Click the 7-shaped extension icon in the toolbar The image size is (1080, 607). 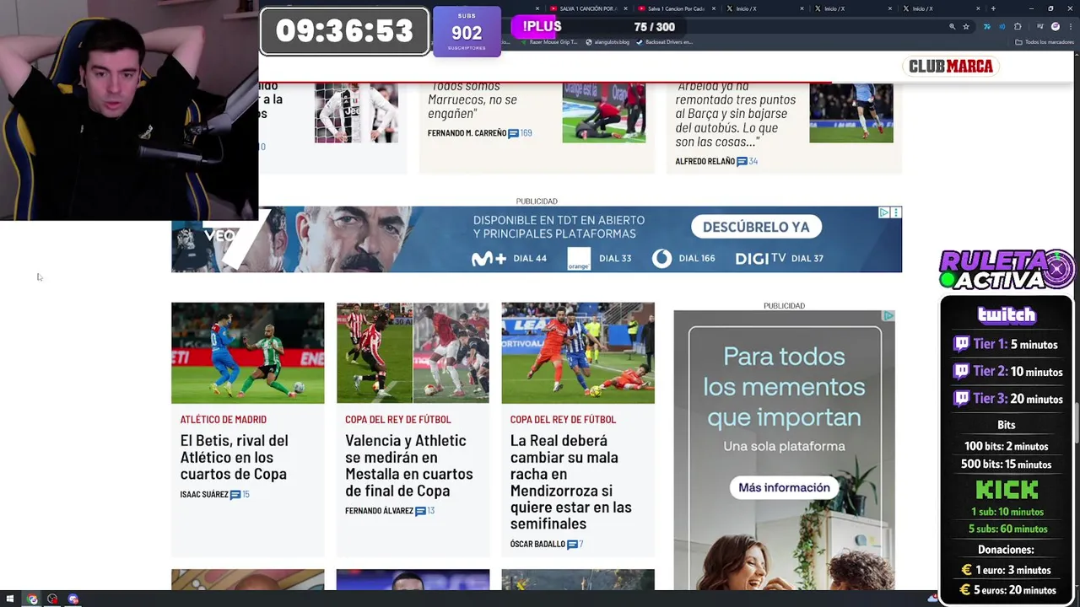click(x=987, y=26)
